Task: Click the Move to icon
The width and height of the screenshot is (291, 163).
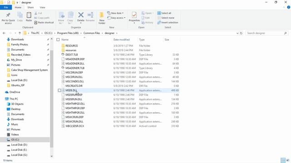Action: click(61, 15)
